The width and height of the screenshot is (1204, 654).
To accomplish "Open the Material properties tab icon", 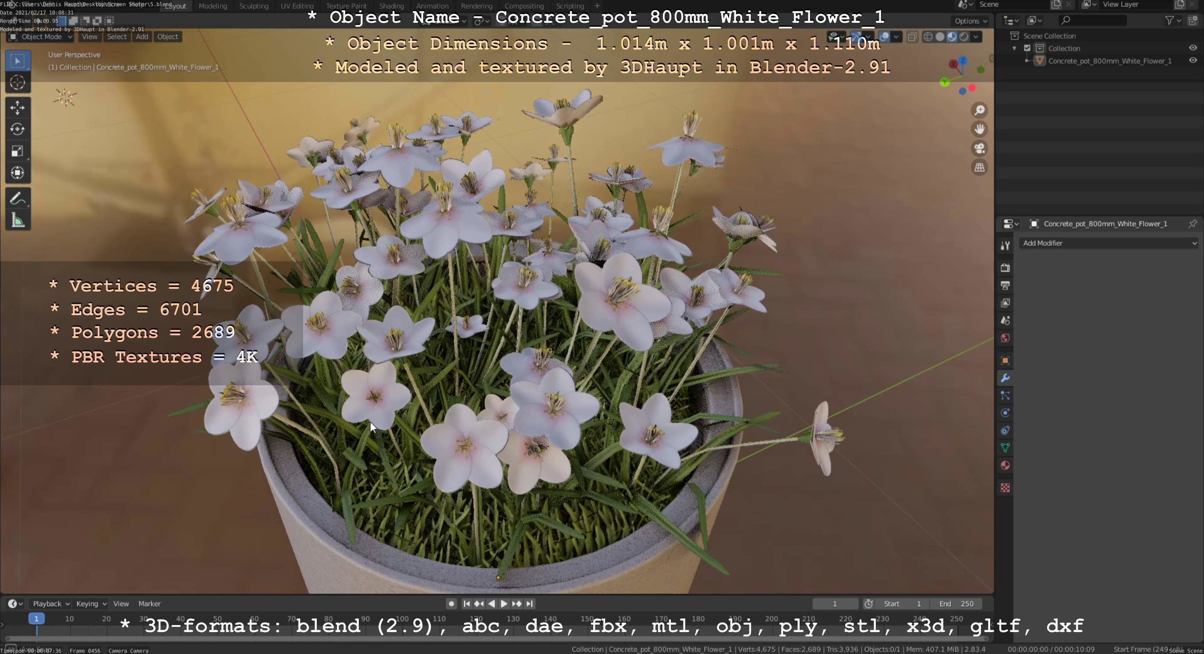I will point(1006,466).
